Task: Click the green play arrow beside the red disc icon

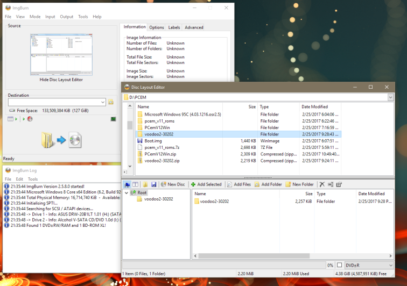Action: [24, 119]
